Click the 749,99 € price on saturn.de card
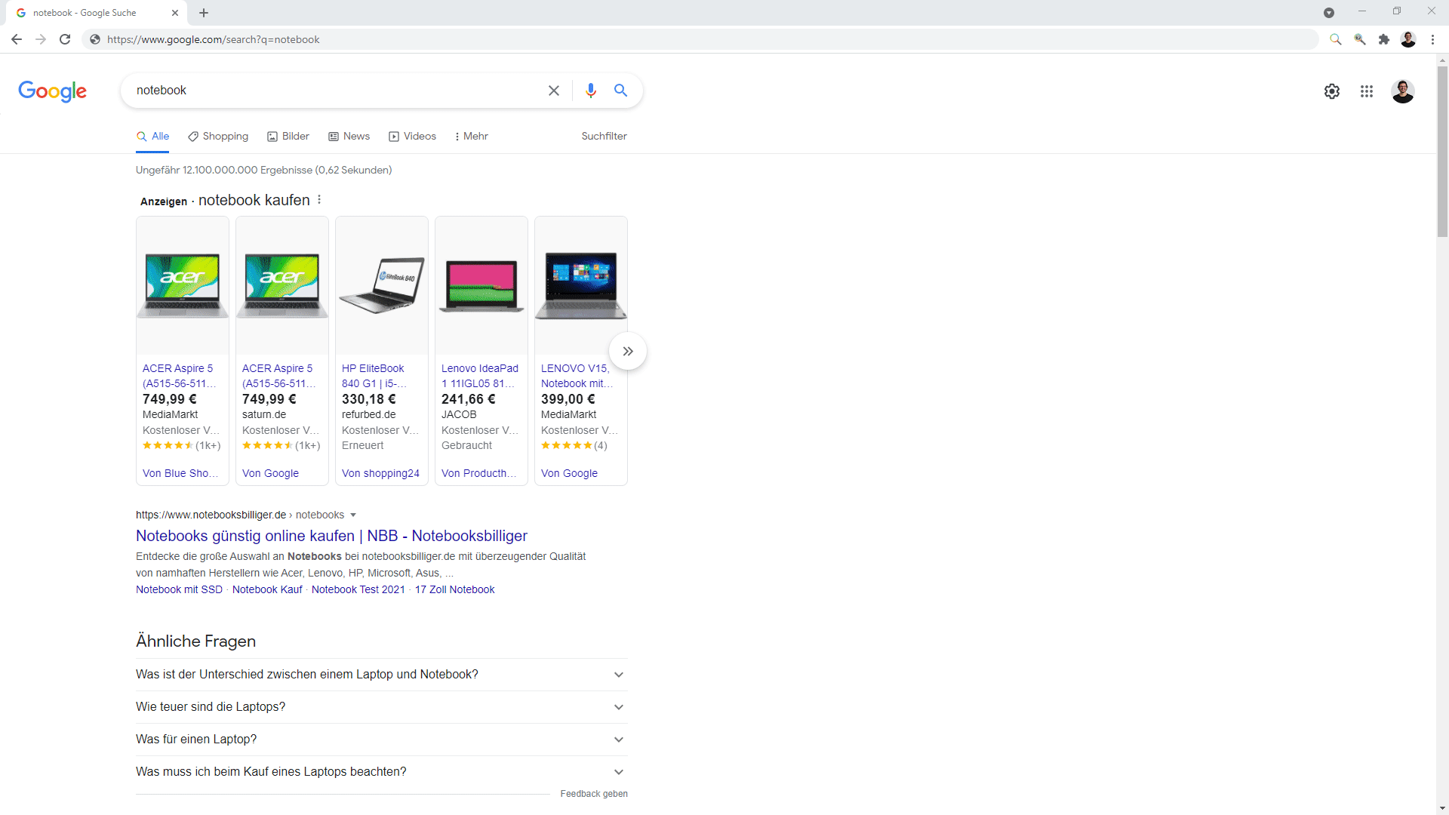Screen dimensions: 1449x815 tap(269, 399)
